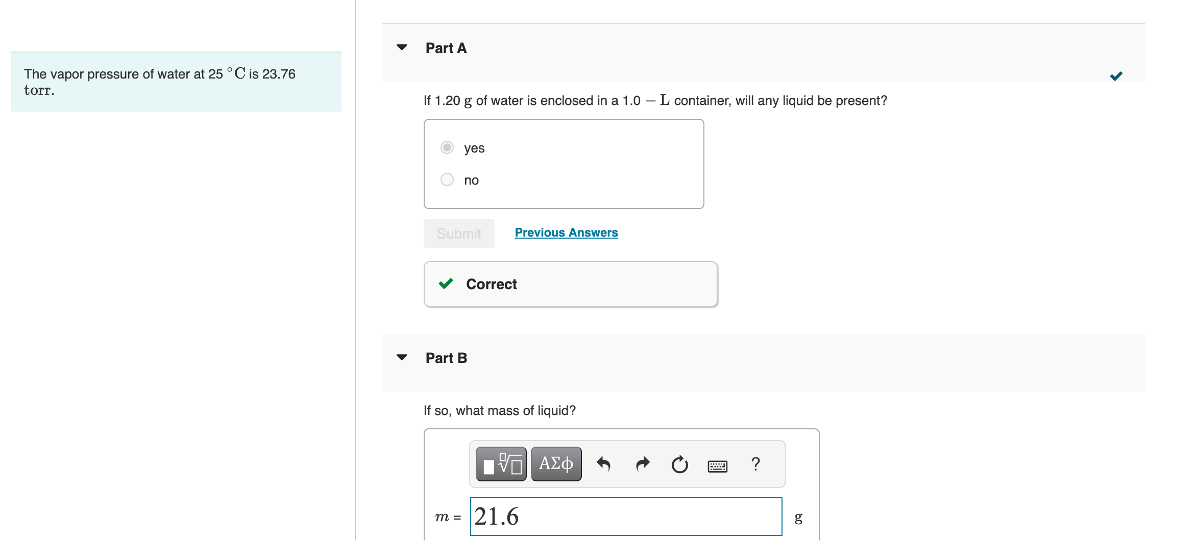The height and width of the screenshot is (541, 1197).
Task: Select the yes radio option
Action: pyautogui.click(x=447, y=147)
